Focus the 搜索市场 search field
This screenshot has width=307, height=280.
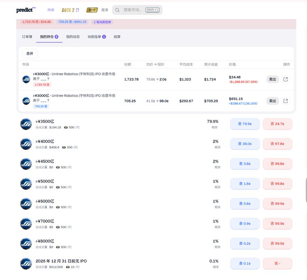[x=137, y=10]
